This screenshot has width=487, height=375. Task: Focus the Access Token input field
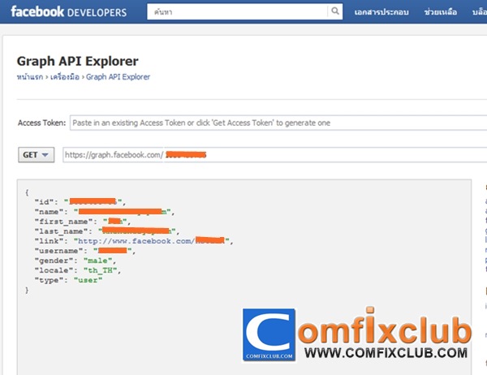[278, 123]
